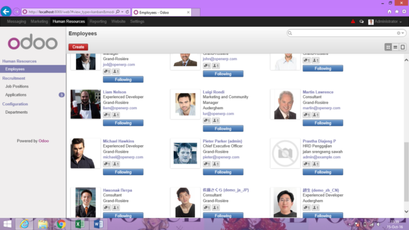
Task: Click the browser refresh icon
Action: point(127,11)
